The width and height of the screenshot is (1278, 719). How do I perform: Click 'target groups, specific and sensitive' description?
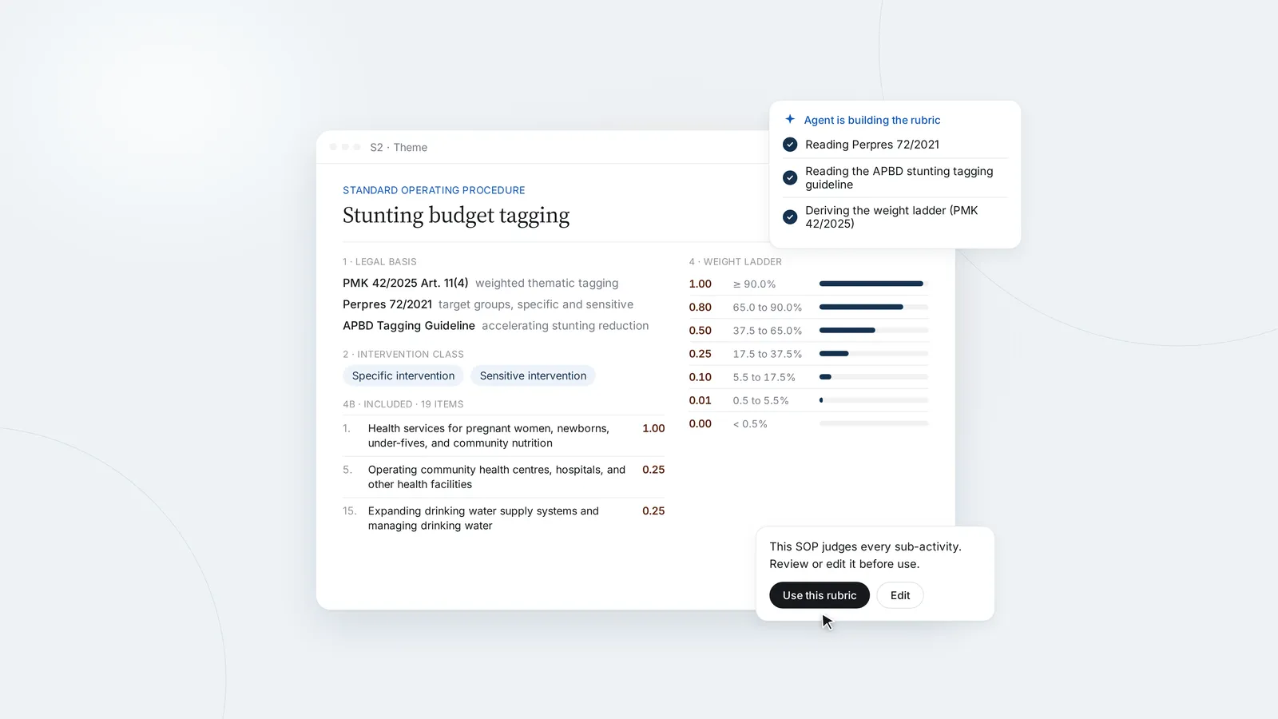536,304
